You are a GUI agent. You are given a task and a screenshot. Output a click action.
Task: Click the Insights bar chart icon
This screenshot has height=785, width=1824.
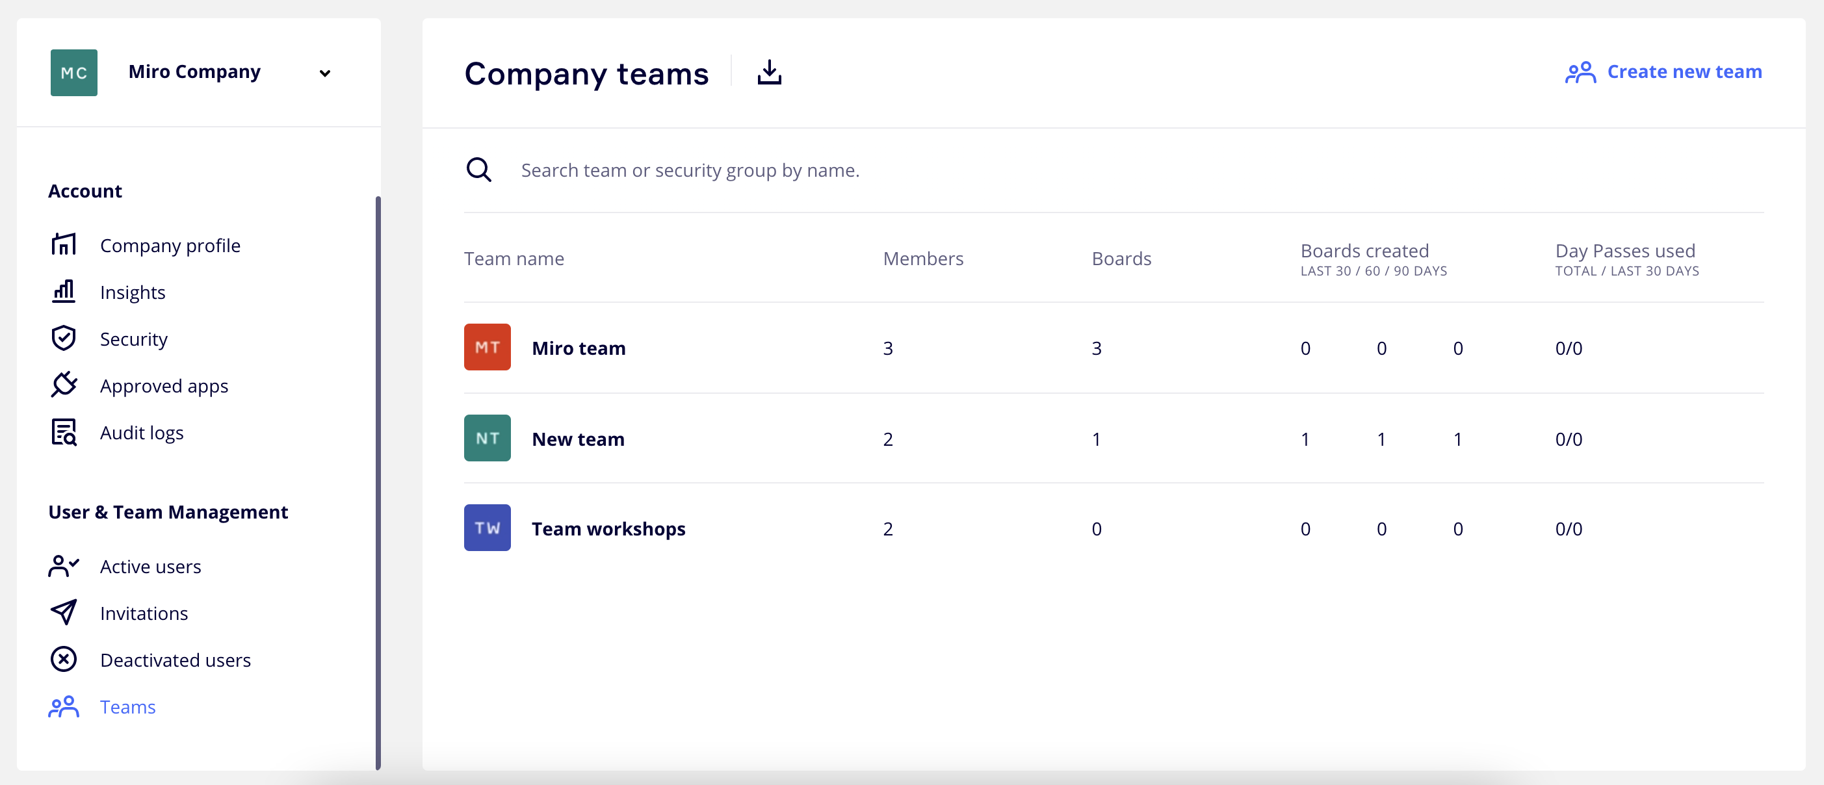click(64, 292)
